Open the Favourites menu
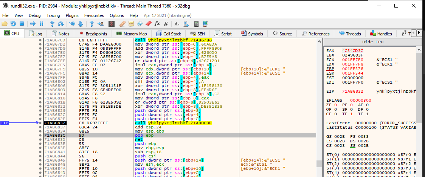 (x=94, y=15)
